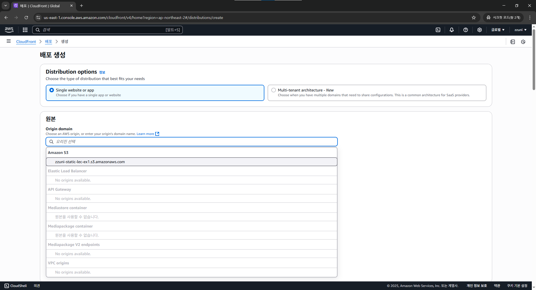536x290 pixels.
Task: Open the 정보 link beside Distribution options
Action: [x=102, y=72]
